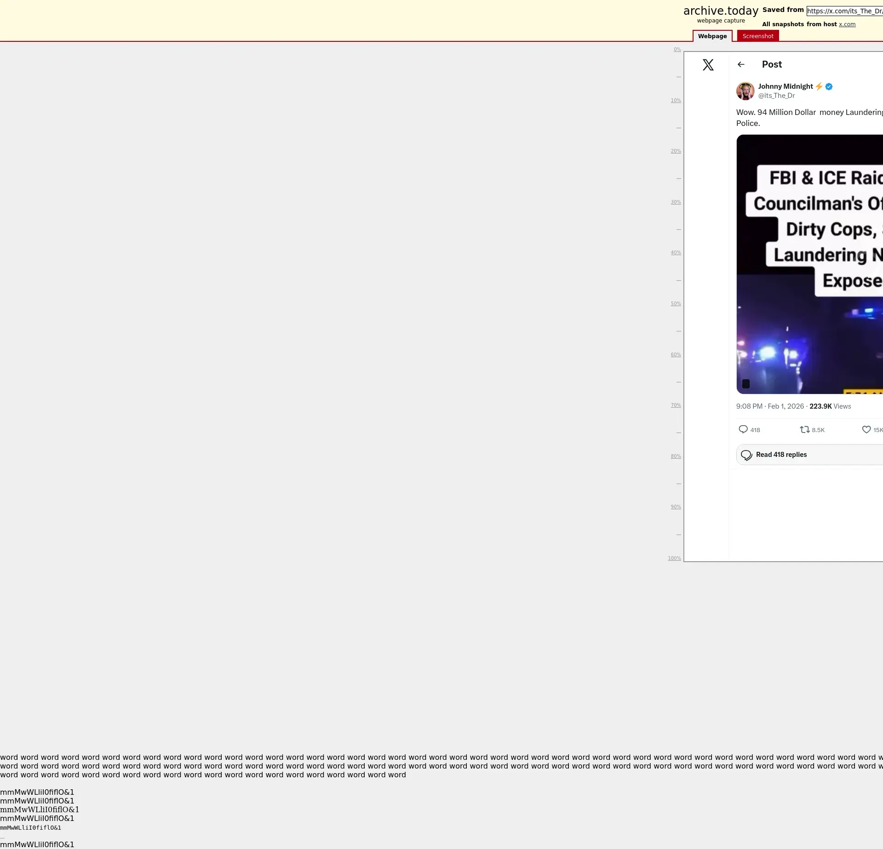Jump to the 10% page marker
Viewport: 883px width, 849px height.
coord(675,101)
